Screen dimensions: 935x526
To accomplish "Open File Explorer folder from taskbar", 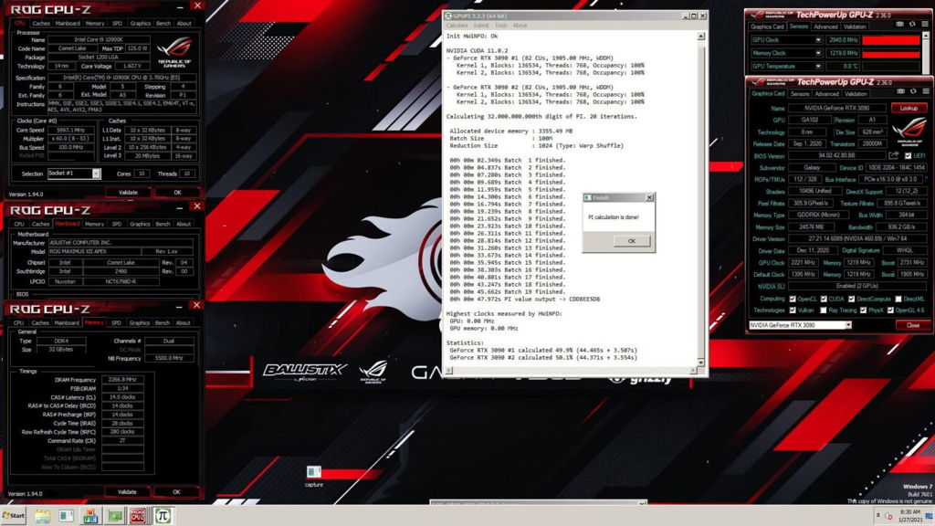I will pyautogui.click(x=42, y=516).
